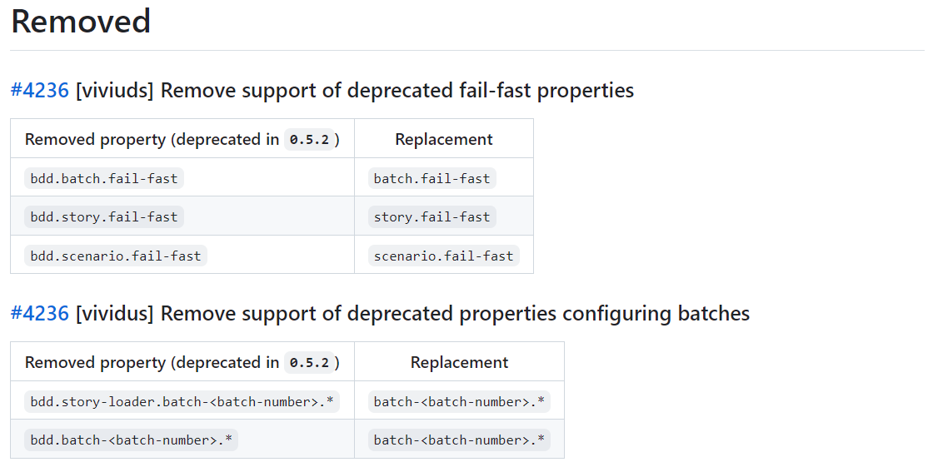Click the bdd.story-loader.batch-<batch-number>.* property
This screenshot has height=467, width=933.
(x=182, y=401)
